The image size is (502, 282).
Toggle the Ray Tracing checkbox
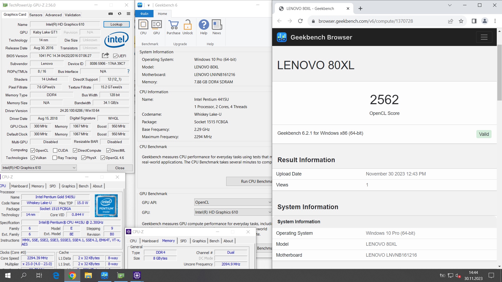tap(55, 158)
